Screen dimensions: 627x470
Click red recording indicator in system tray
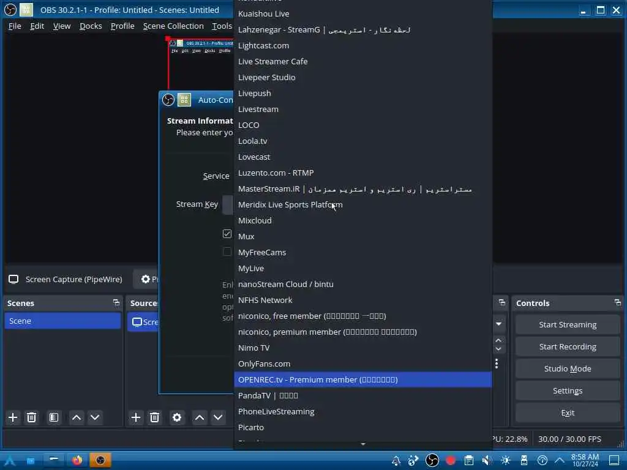click(451, 460)
